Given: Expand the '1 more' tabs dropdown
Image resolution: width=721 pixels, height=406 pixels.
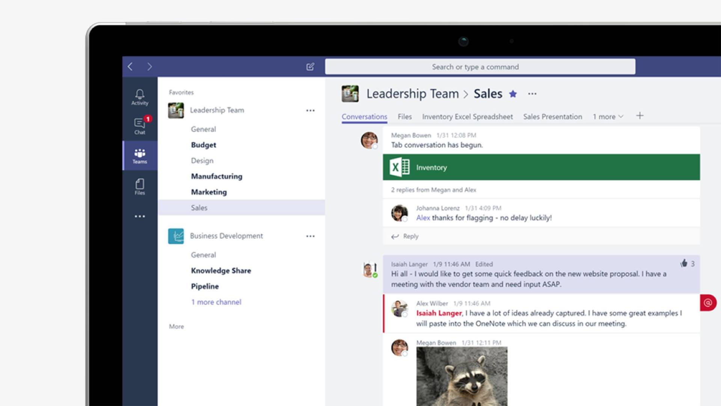Looking at the screenshot, I should pos(608,117).
